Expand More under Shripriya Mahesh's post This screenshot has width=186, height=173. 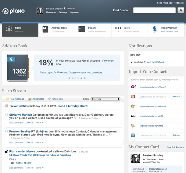[40, 123]
